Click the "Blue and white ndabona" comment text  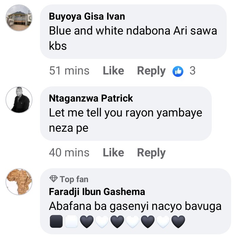[x=133, y=31]
